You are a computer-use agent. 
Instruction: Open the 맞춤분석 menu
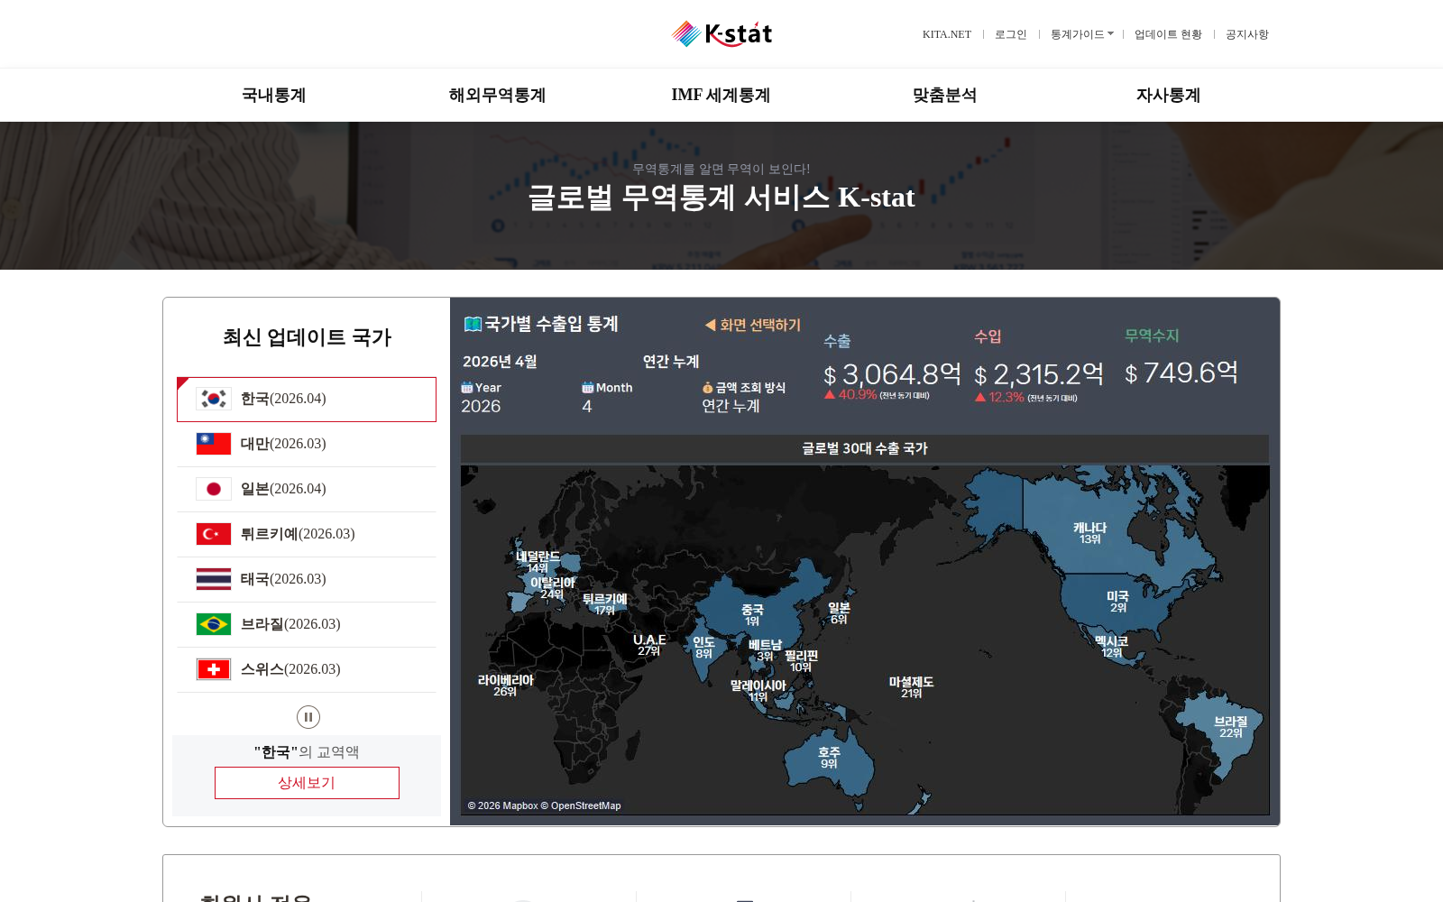point(944,95)
